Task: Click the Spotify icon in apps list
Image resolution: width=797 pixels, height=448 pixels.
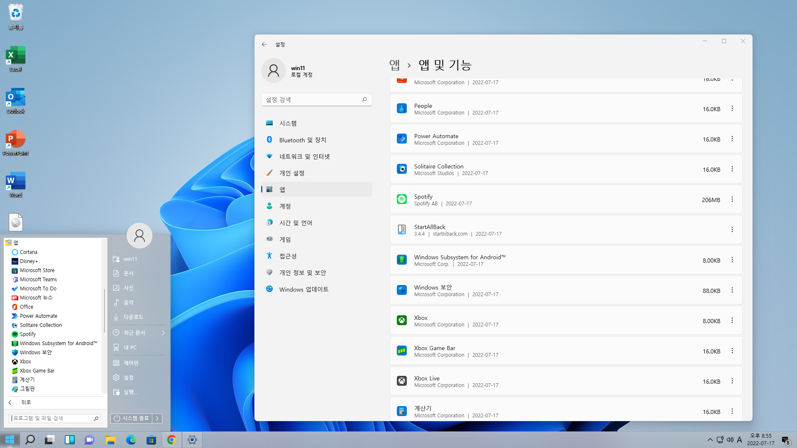Action: pyautogui.click(x=401, y=200)
